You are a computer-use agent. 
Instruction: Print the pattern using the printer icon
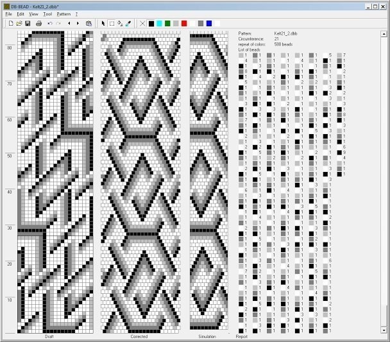click(x=38, y=23)
